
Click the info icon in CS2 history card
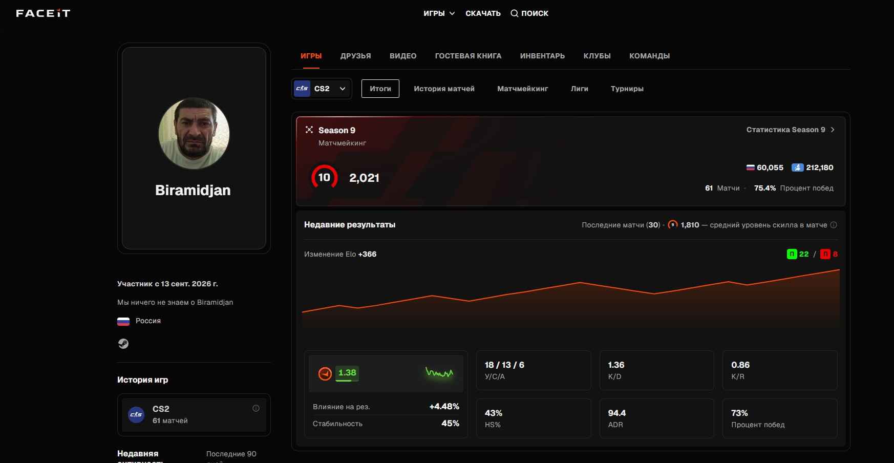tap(256, 408)
